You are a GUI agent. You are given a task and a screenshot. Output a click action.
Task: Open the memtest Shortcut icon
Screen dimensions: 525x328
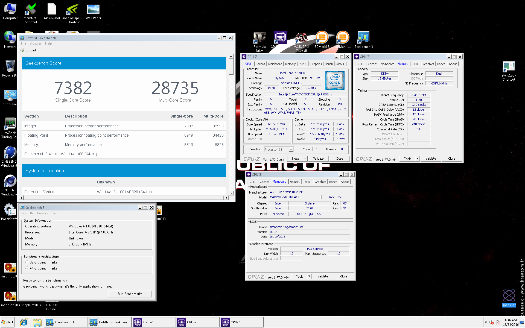(31, 13)
